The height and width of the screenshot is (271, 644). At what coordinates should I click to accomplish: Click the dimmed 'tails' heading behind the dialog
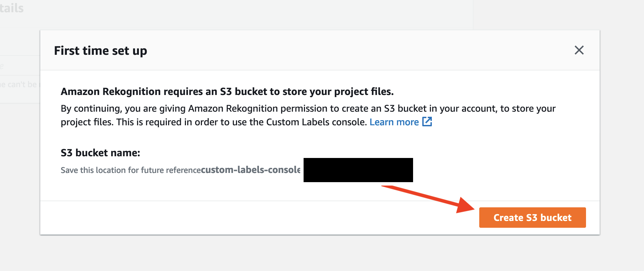(12, 8)
